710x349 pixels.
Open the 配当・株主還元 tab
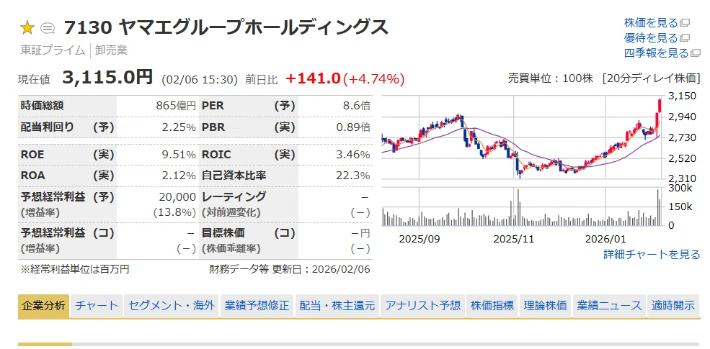tap(337, 306)
